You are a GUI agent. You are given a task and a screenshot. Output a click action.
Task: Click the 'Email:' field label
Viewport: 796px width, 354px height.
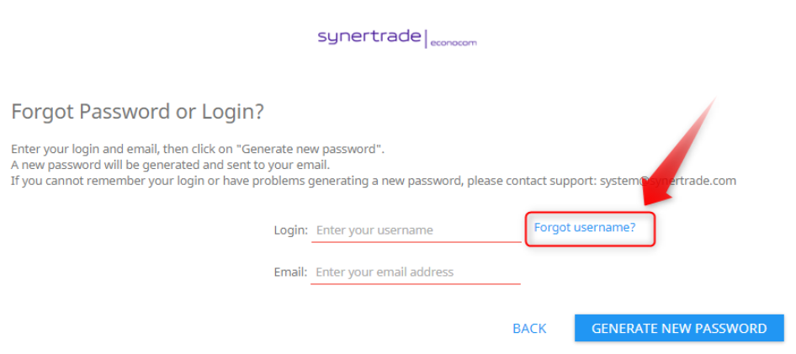pyautogui.click(x=291, y=272)
